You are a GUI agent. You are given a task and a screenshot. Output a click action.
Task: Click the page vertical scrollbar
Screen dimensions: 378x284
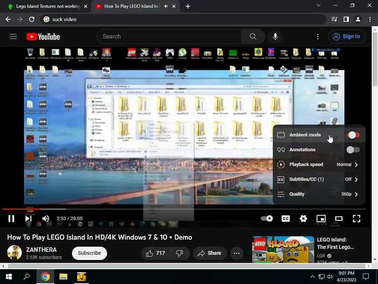pos(375,60)
